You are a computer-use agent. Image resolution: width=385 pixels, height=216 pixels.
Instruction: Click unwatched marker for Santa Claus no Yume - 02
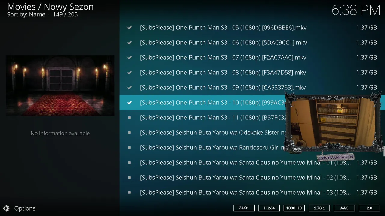(129, 178)
